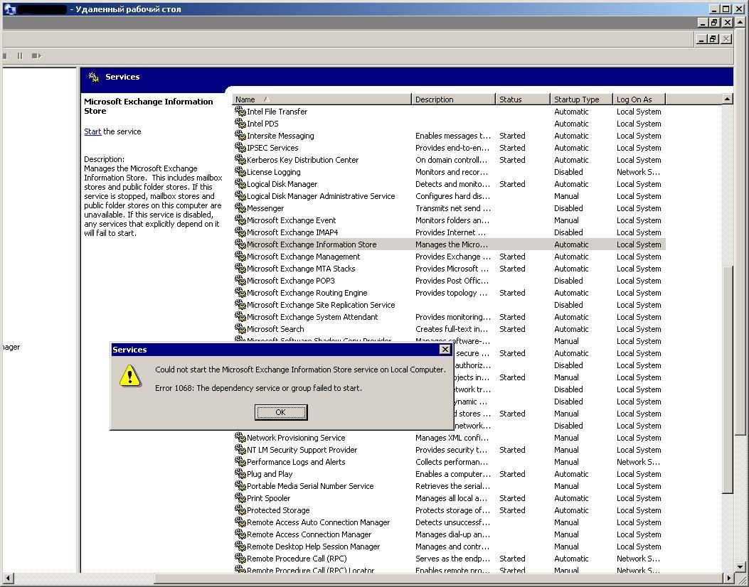749x587 pixels.
Task: Click the Services header gear icon
Action: click(x=94, y=77)
